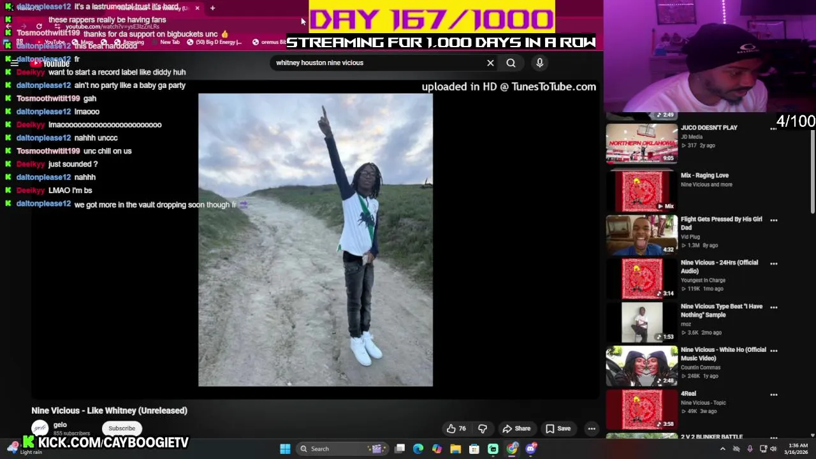The width and height of the screenshot is (816, 459).
Task: Open Discord from the taskbar
Action: point(530,449)
